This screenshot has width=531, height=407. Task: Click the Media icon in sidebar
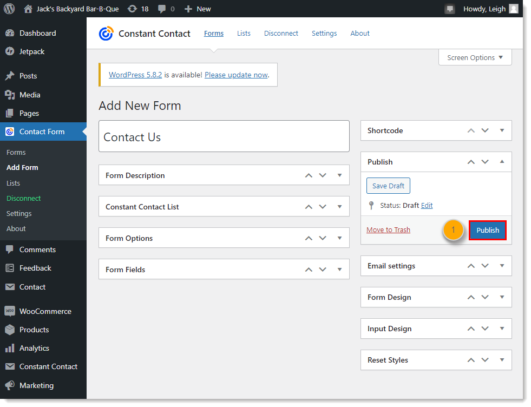pyautogui.click(x=10, y=95)
